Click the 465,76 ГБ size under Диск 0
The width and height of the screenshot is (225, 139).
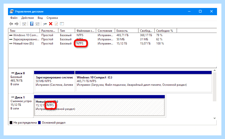pyautogui.click(x=16, y=81)
